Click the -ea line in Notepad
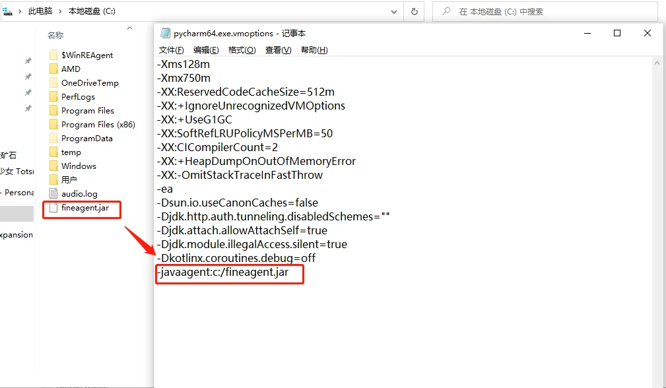Viewport: 666px width, 388px height. coord(165,189)
